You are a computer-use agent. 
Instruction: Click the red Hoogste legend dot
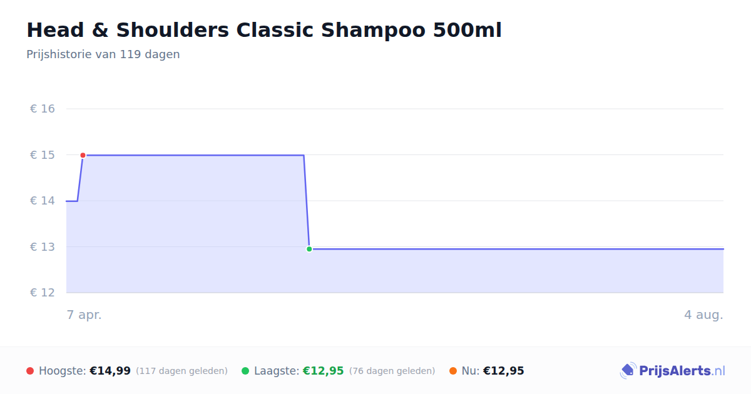click(30, 371)
